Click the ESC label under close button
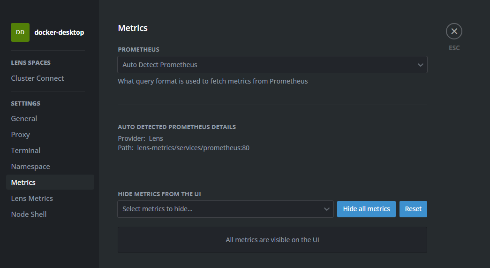 (454, 48)
